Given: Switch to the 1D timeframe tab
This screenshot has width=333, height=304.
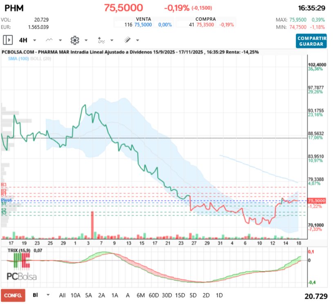Looking at the screenshot, I should coord(219,295).
